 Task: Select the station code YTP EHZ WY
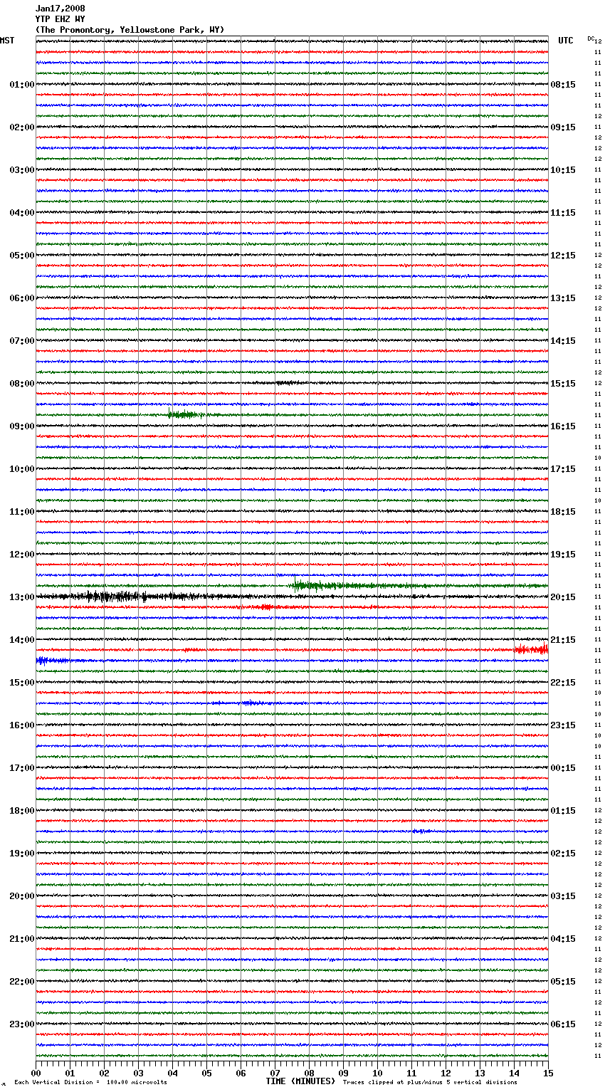(x=60, y=19)
